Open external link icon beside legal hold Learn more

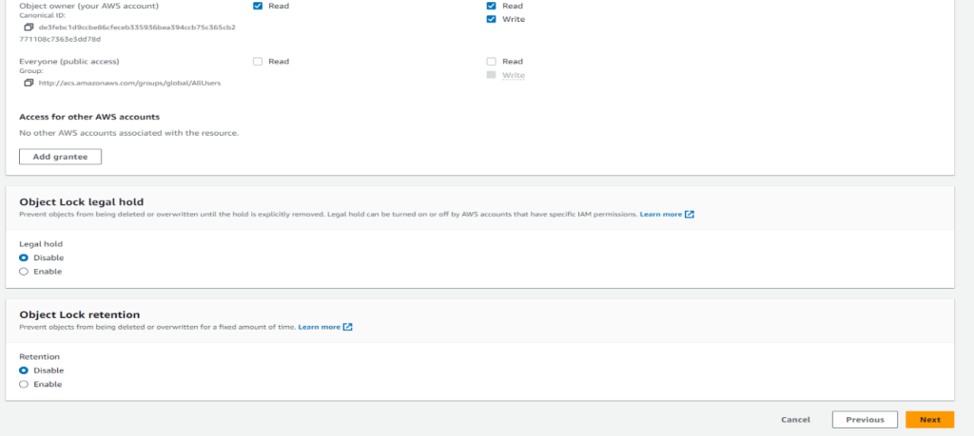[690, 215]
